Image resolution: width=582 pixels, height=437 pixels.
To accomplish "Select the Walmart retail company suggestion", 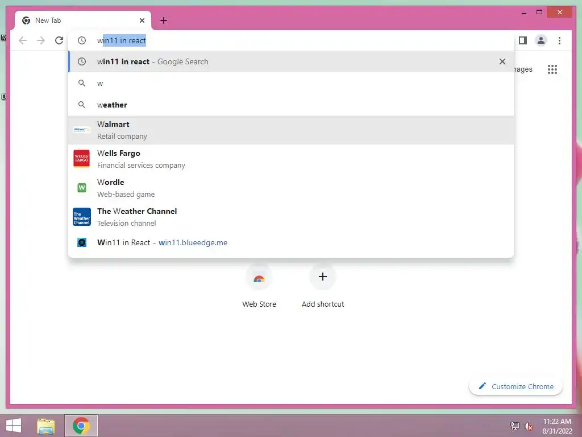I will click(x=291, y=130).
